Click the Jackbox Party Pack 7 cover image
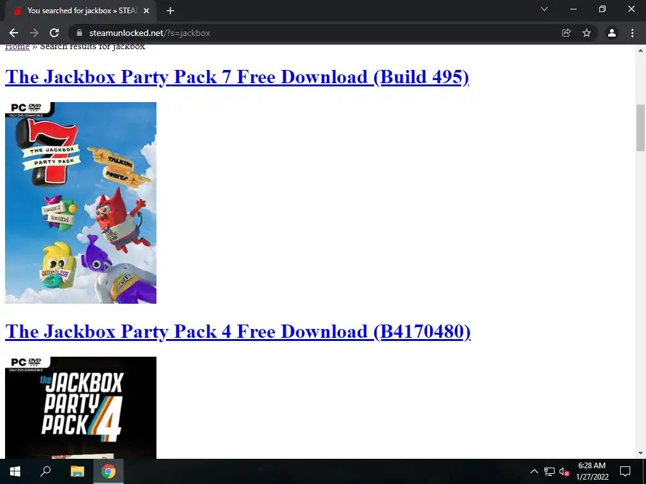Viewport: 646px width, 484px height. 81,203
